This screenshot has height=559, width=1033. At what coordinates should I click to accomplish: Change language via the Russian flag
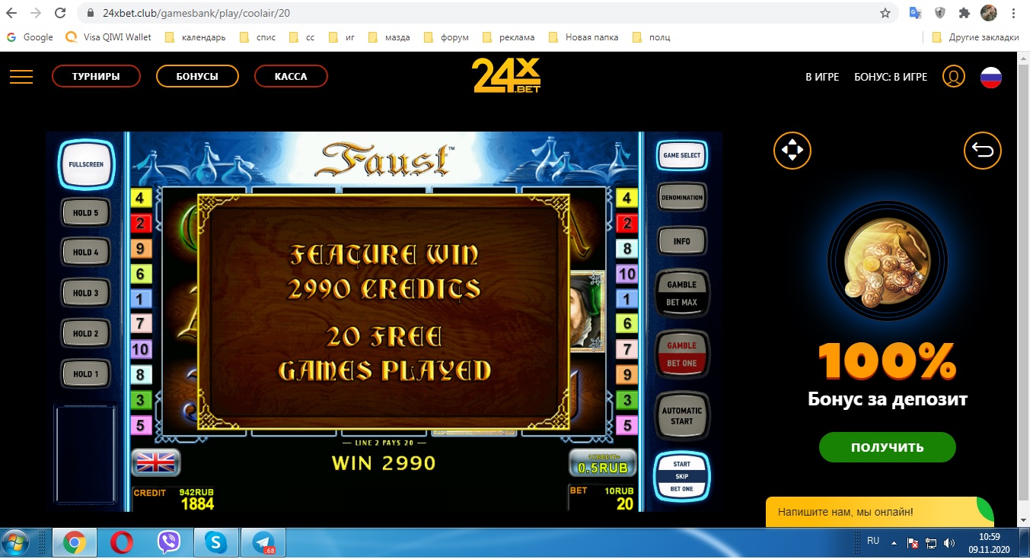[990, 77]
